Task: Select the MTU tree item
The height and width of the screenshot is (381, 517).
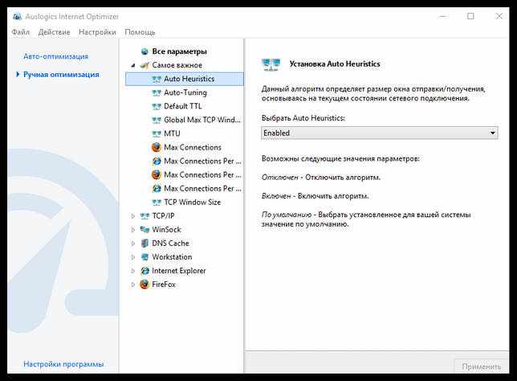Action: click(x=172, y=133)
